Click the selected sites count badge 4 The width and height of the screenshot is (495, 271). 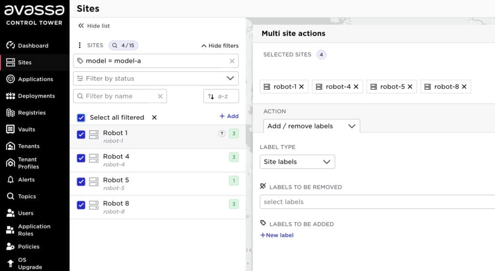point(321,55)
